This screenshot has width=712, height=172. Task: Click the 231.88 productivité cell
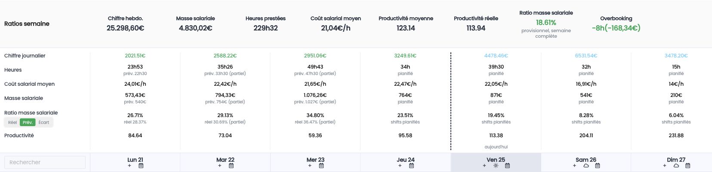click(676, 136)
